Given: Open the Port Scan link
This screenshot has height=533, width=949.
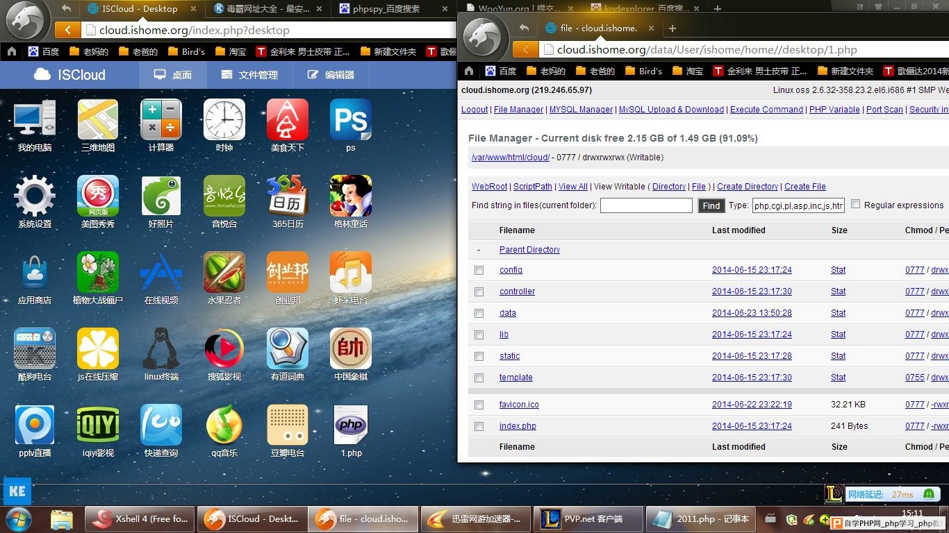Looking at the screenshot, I should pyautogui.click(x=884, y=110).
